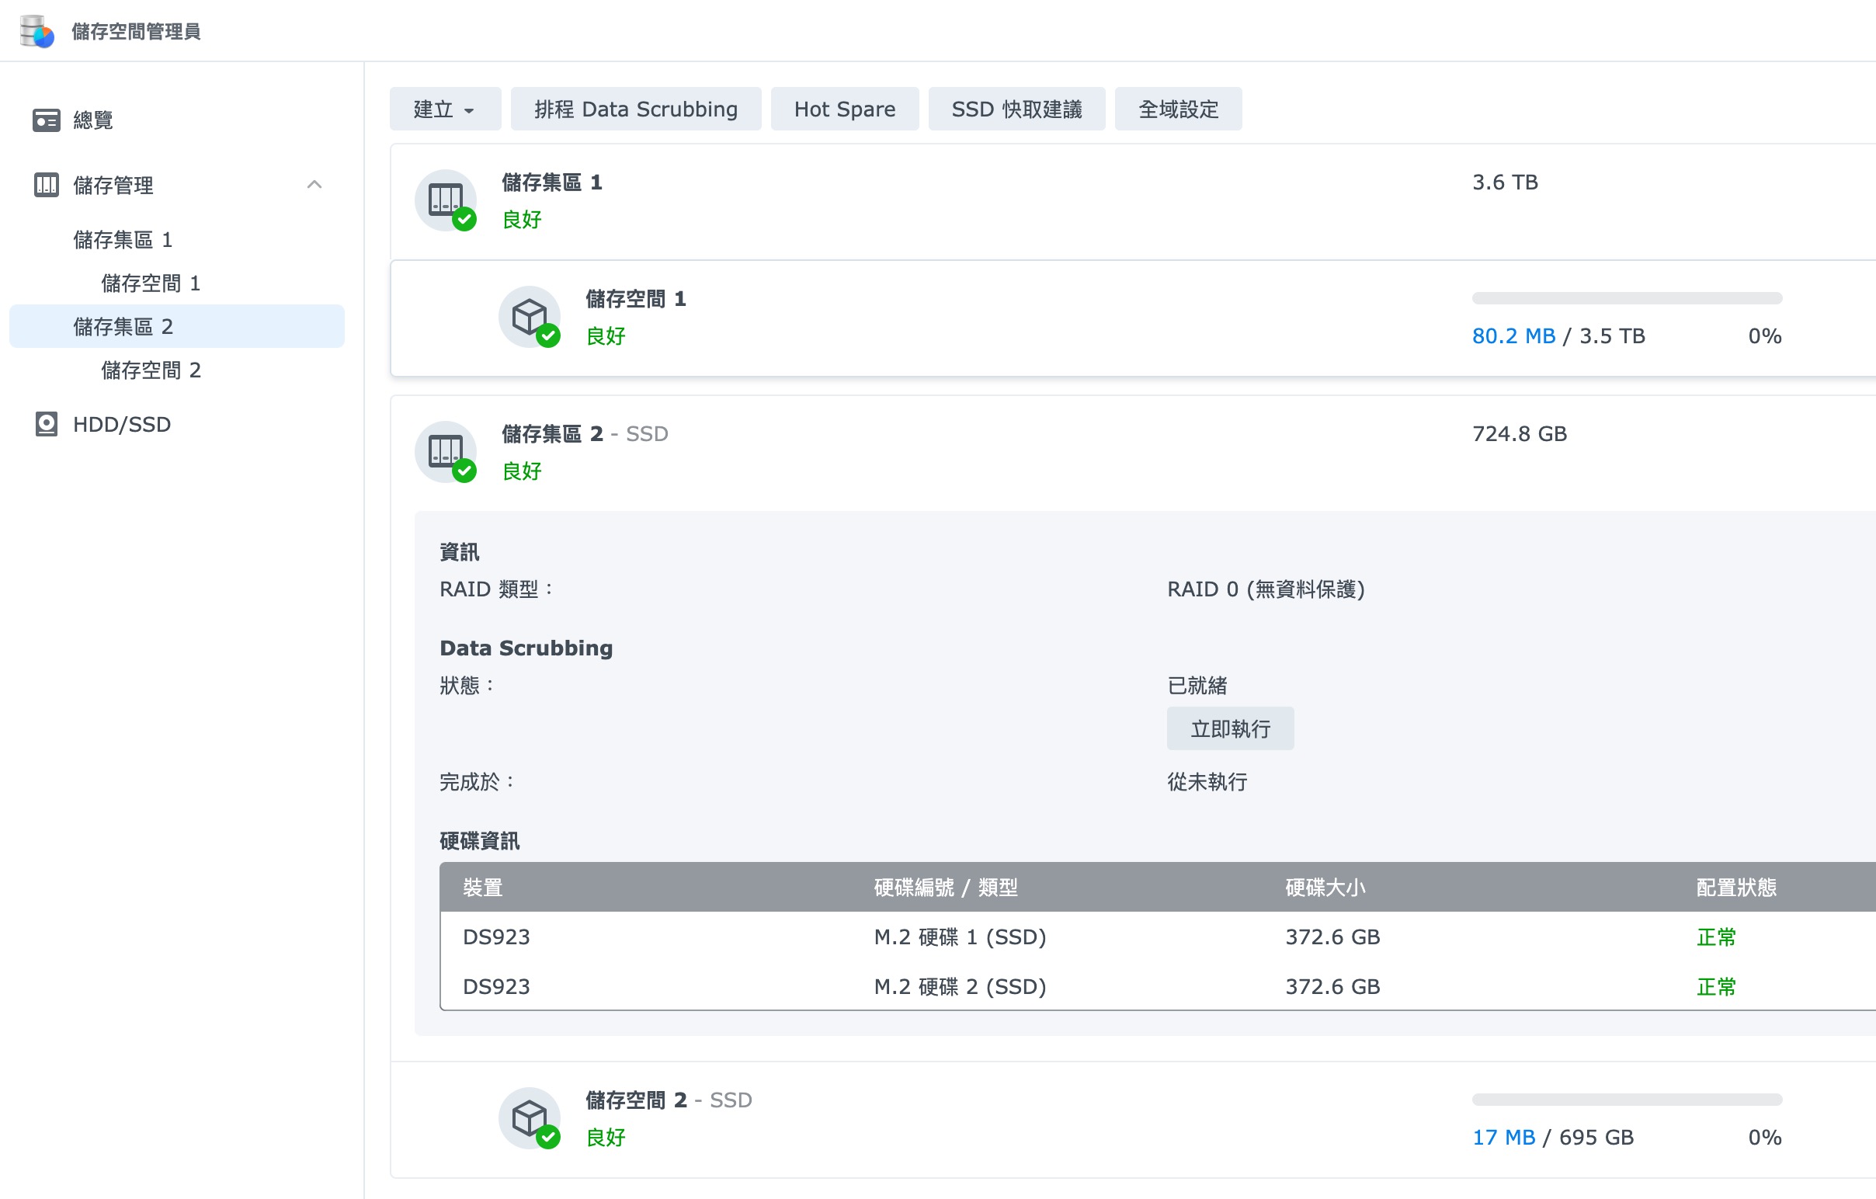Click the M.2 硬碟 1 (SSD) table row
The width and height of the screenshot is (1876, 1199).
click(x=960, y=937)
